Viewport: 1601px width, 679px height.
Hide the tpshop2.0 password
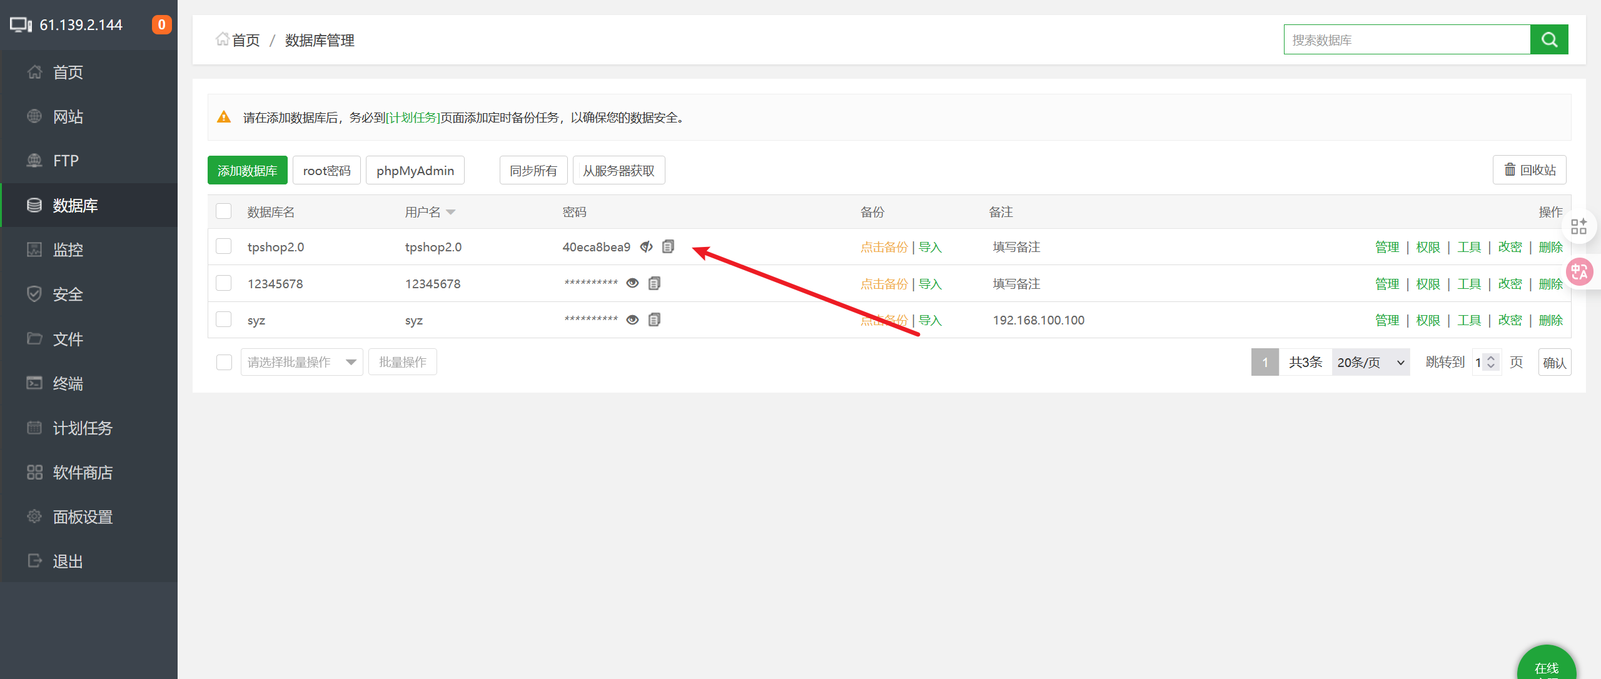[x=646, y=247]
